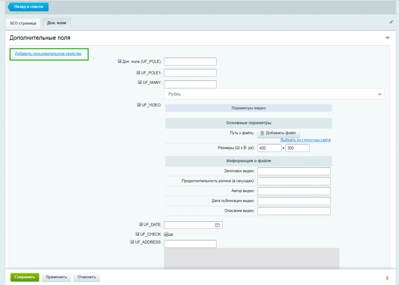This screenshot has width=399, height=285.
Task: Click the square icon beside UF_VIDEO label
Action: 138,104
